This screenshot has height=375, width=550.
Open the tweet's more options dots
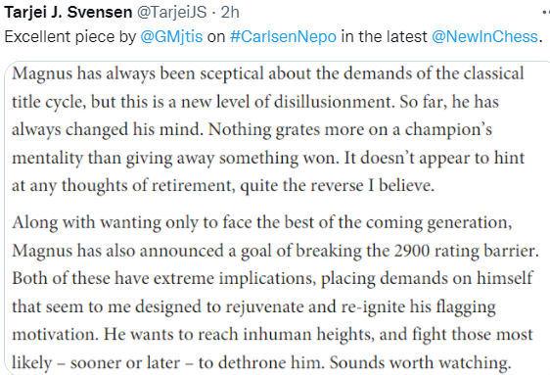tap(546, 13)
